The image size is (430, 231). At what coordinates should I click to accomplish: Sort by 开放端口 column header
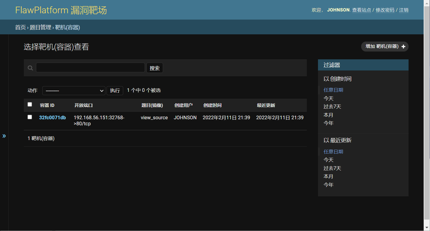pyautogui.click(x=84, y=105)
